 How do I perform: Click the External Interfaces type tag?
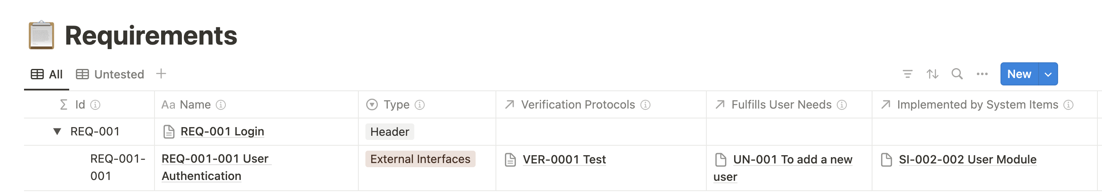click(420, 159)
